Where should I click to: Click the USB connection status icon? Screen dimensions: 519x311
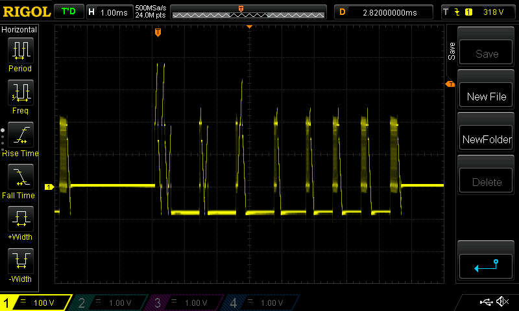coord(486,301)
